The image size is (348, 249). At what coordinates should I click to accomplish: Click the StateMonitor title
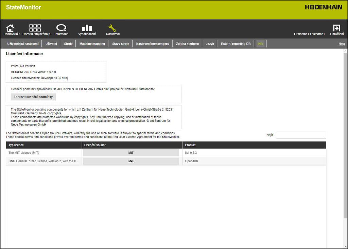(23, 7)
